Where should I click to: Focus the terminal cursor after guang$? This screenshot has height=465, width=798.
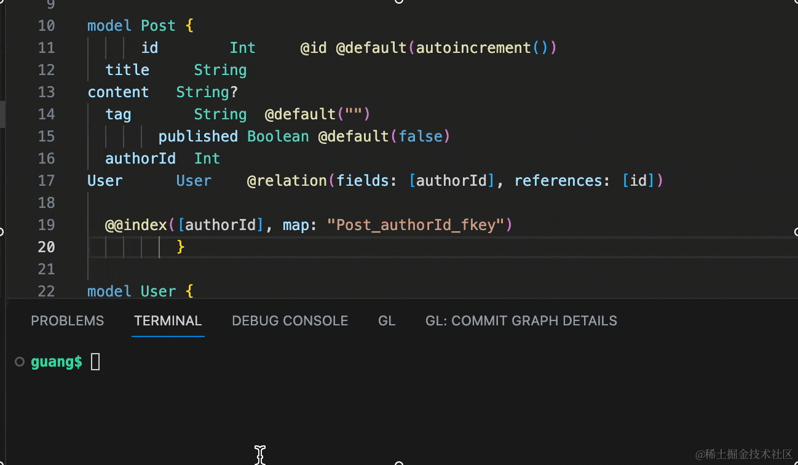coord(95,362)
